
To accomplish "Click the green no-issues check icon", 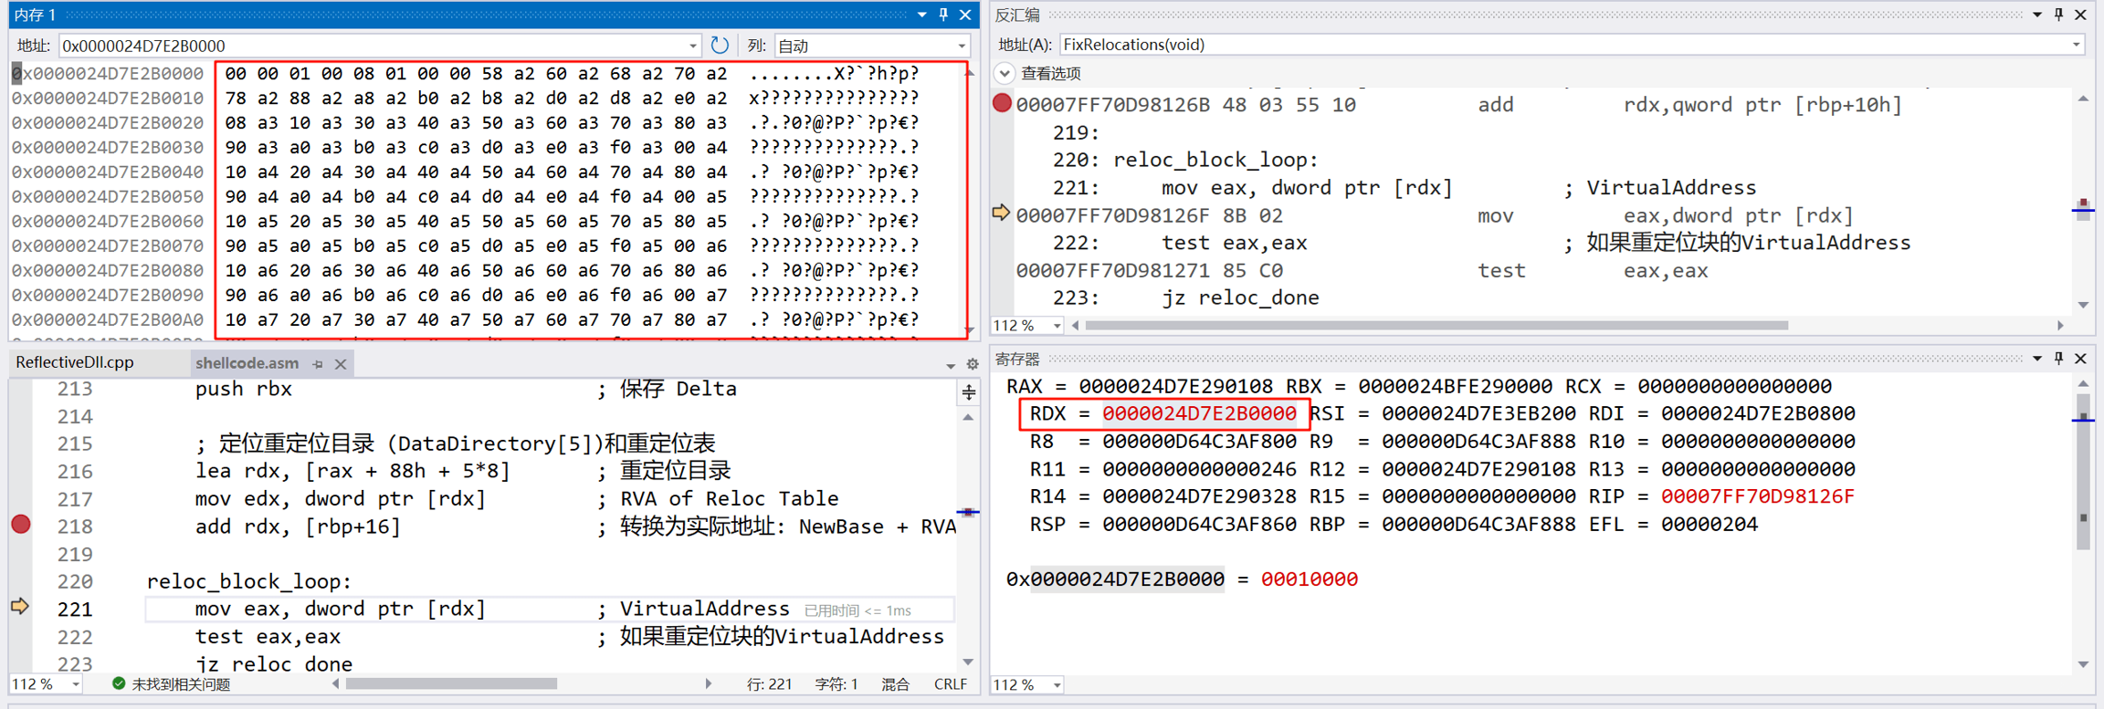I will point(119,683).
